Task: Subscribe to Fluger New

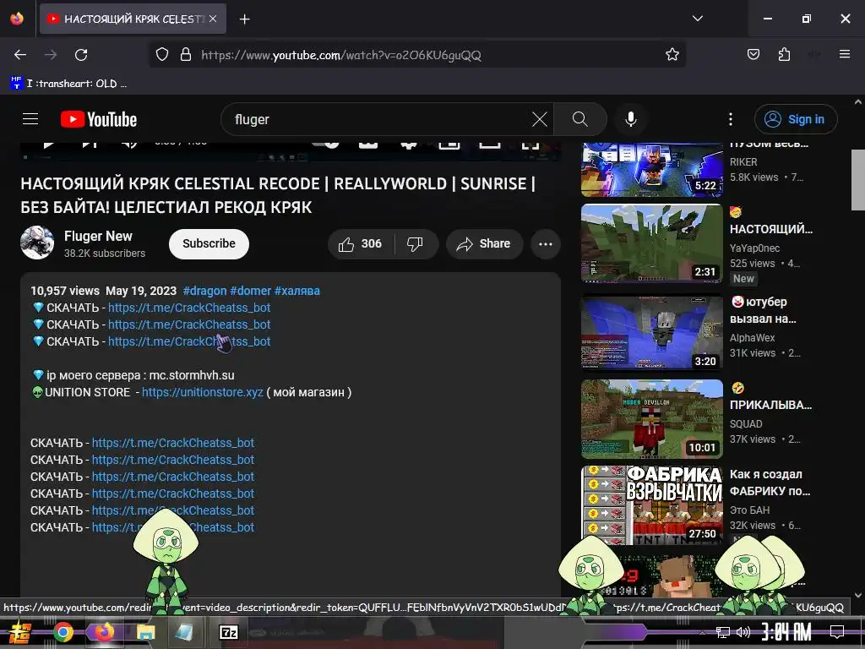Action: click(x=209, y=244)
